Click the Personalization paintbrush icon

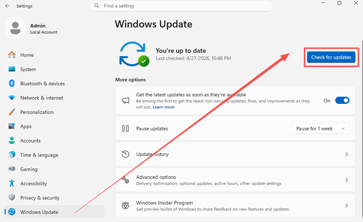pos(12,112)
